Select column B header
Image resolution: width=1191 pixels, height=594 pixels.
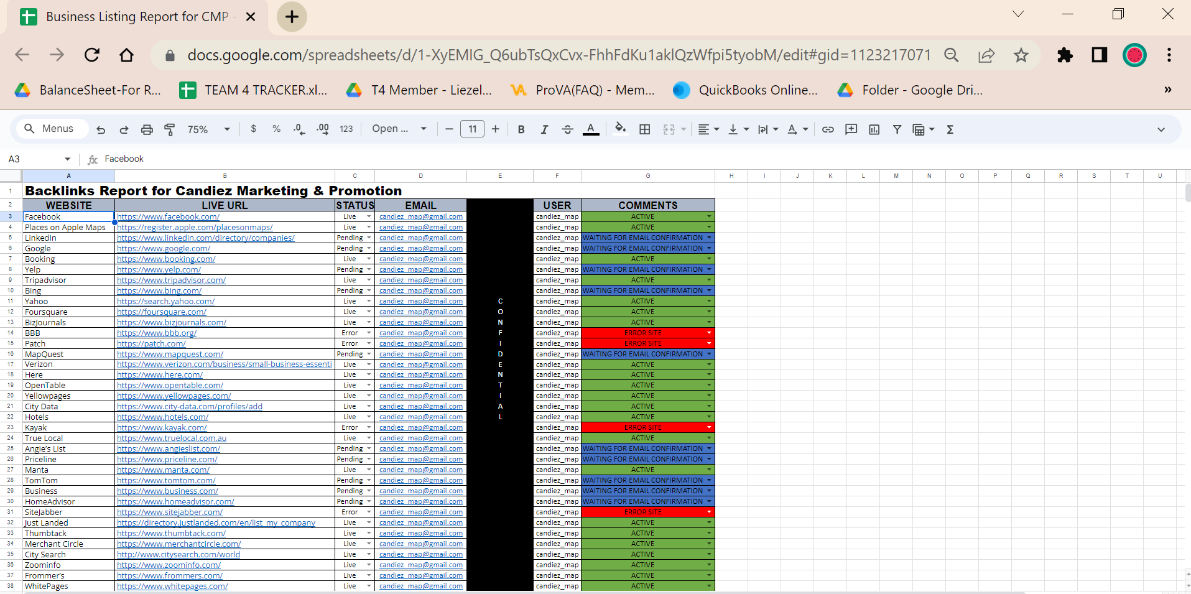(x=225, y=176)
